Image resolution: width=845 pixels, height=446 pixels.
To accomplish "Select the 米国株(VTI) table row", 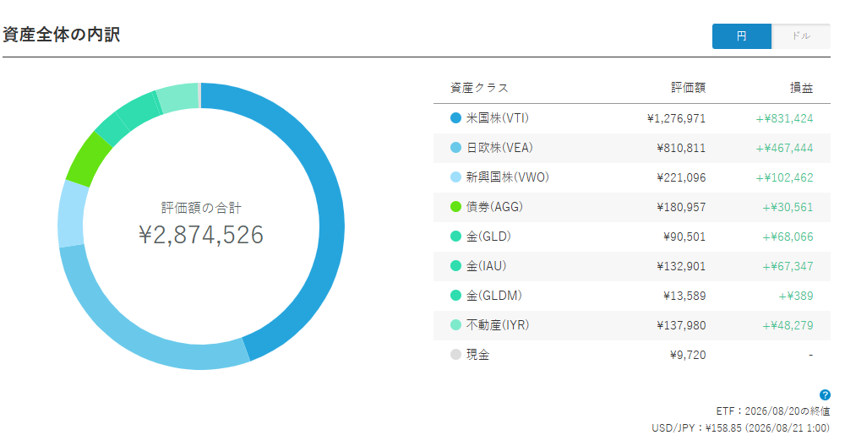I will coord(631,118).
